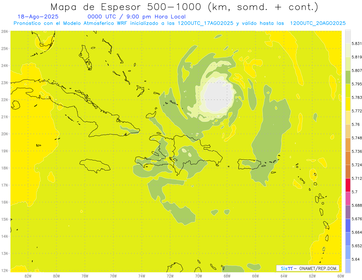Click the 26N latitude label
Viewport: 362px width, 280px height.
(x=5, y=31)
